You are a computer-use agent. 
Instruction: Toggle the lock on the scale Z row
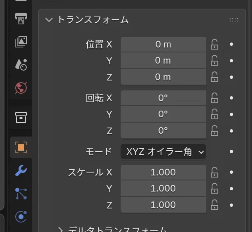click(x=215, y=205)
